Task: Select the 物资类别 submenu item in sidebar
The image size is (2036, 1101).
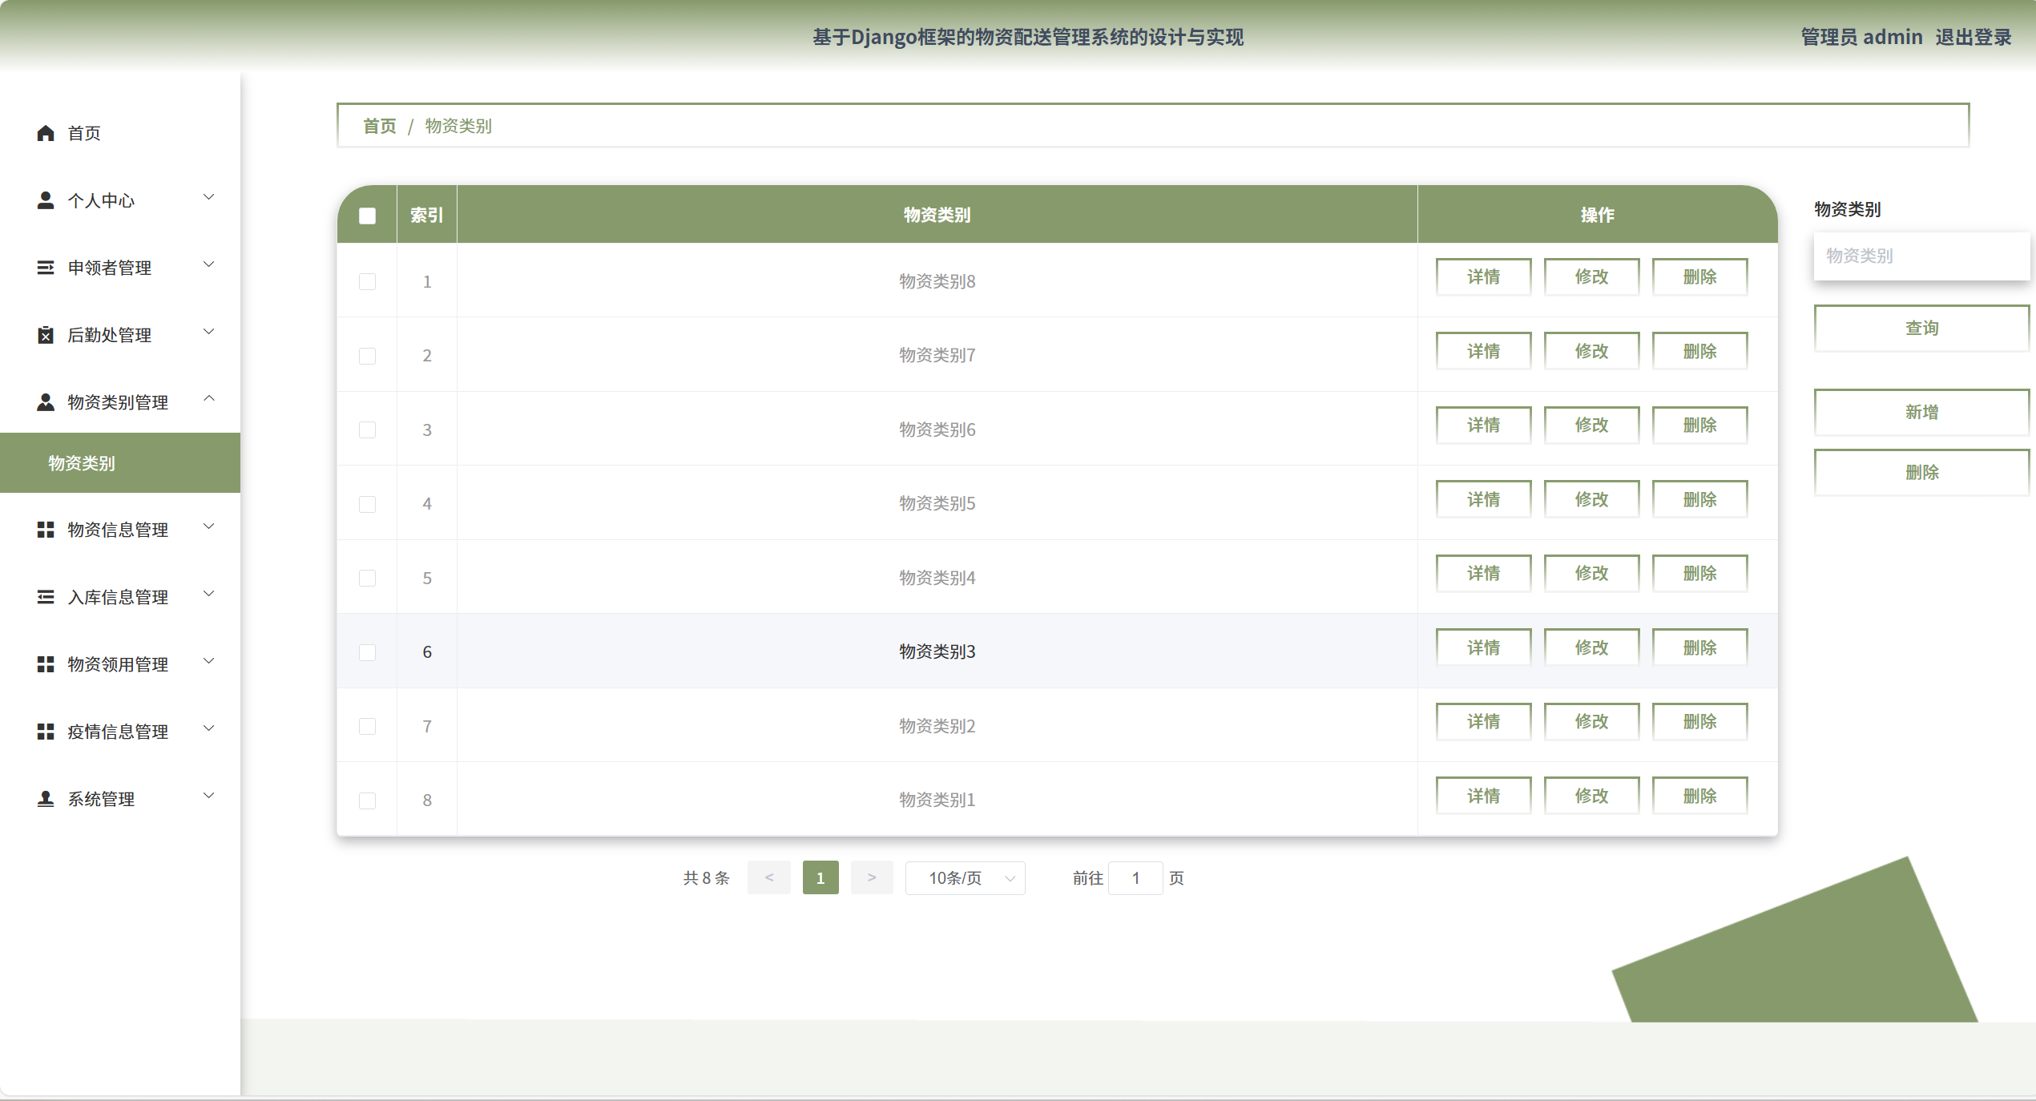Action: [82, 463]
